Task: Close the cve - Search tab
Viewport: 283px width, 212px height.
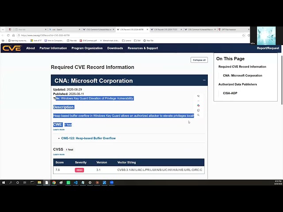Action: pyautogui.click(x=80, y=30)
